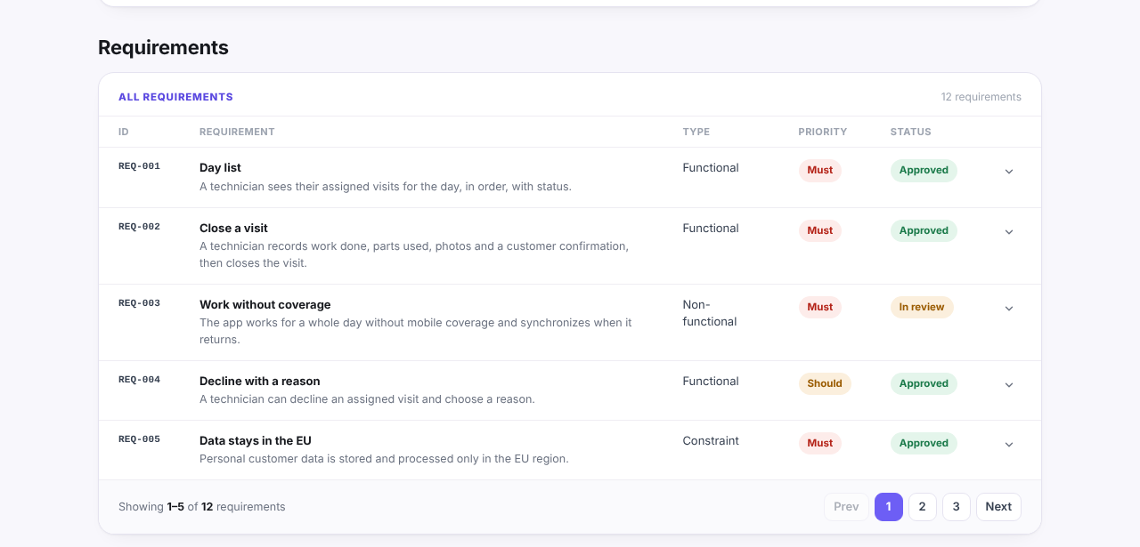Click Functional type in REQ-001 row
Image resolution: width=1140 pixels, height=547 pixels.
711,167
